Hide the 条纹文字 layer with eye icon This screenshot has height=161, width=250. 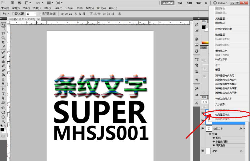tap(203, 128)
